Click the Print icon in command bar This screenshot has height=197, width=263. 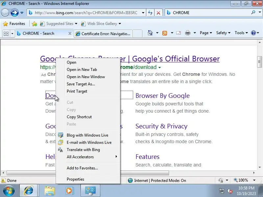click(x=188, y=33)
